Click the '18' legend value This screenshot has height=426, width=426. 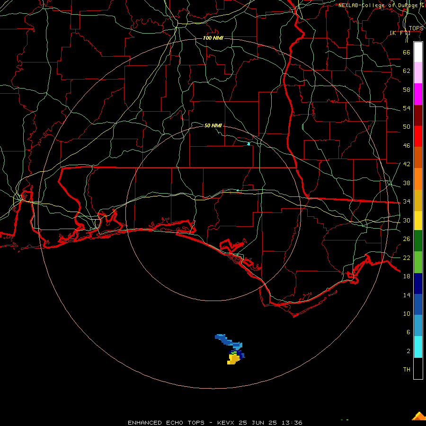[407, 276]
